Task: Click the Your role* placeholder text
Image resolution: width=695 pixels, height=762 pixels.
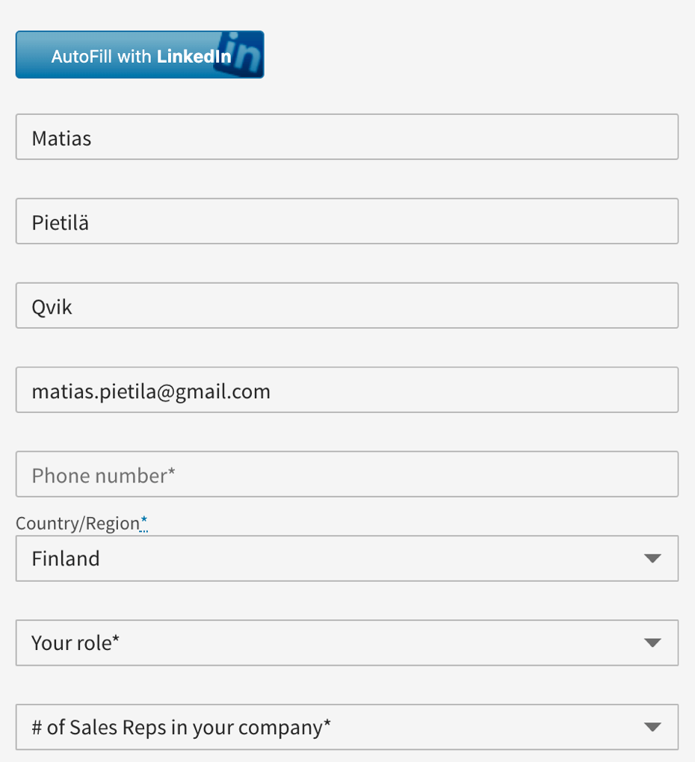Action: tap(75, 643)
